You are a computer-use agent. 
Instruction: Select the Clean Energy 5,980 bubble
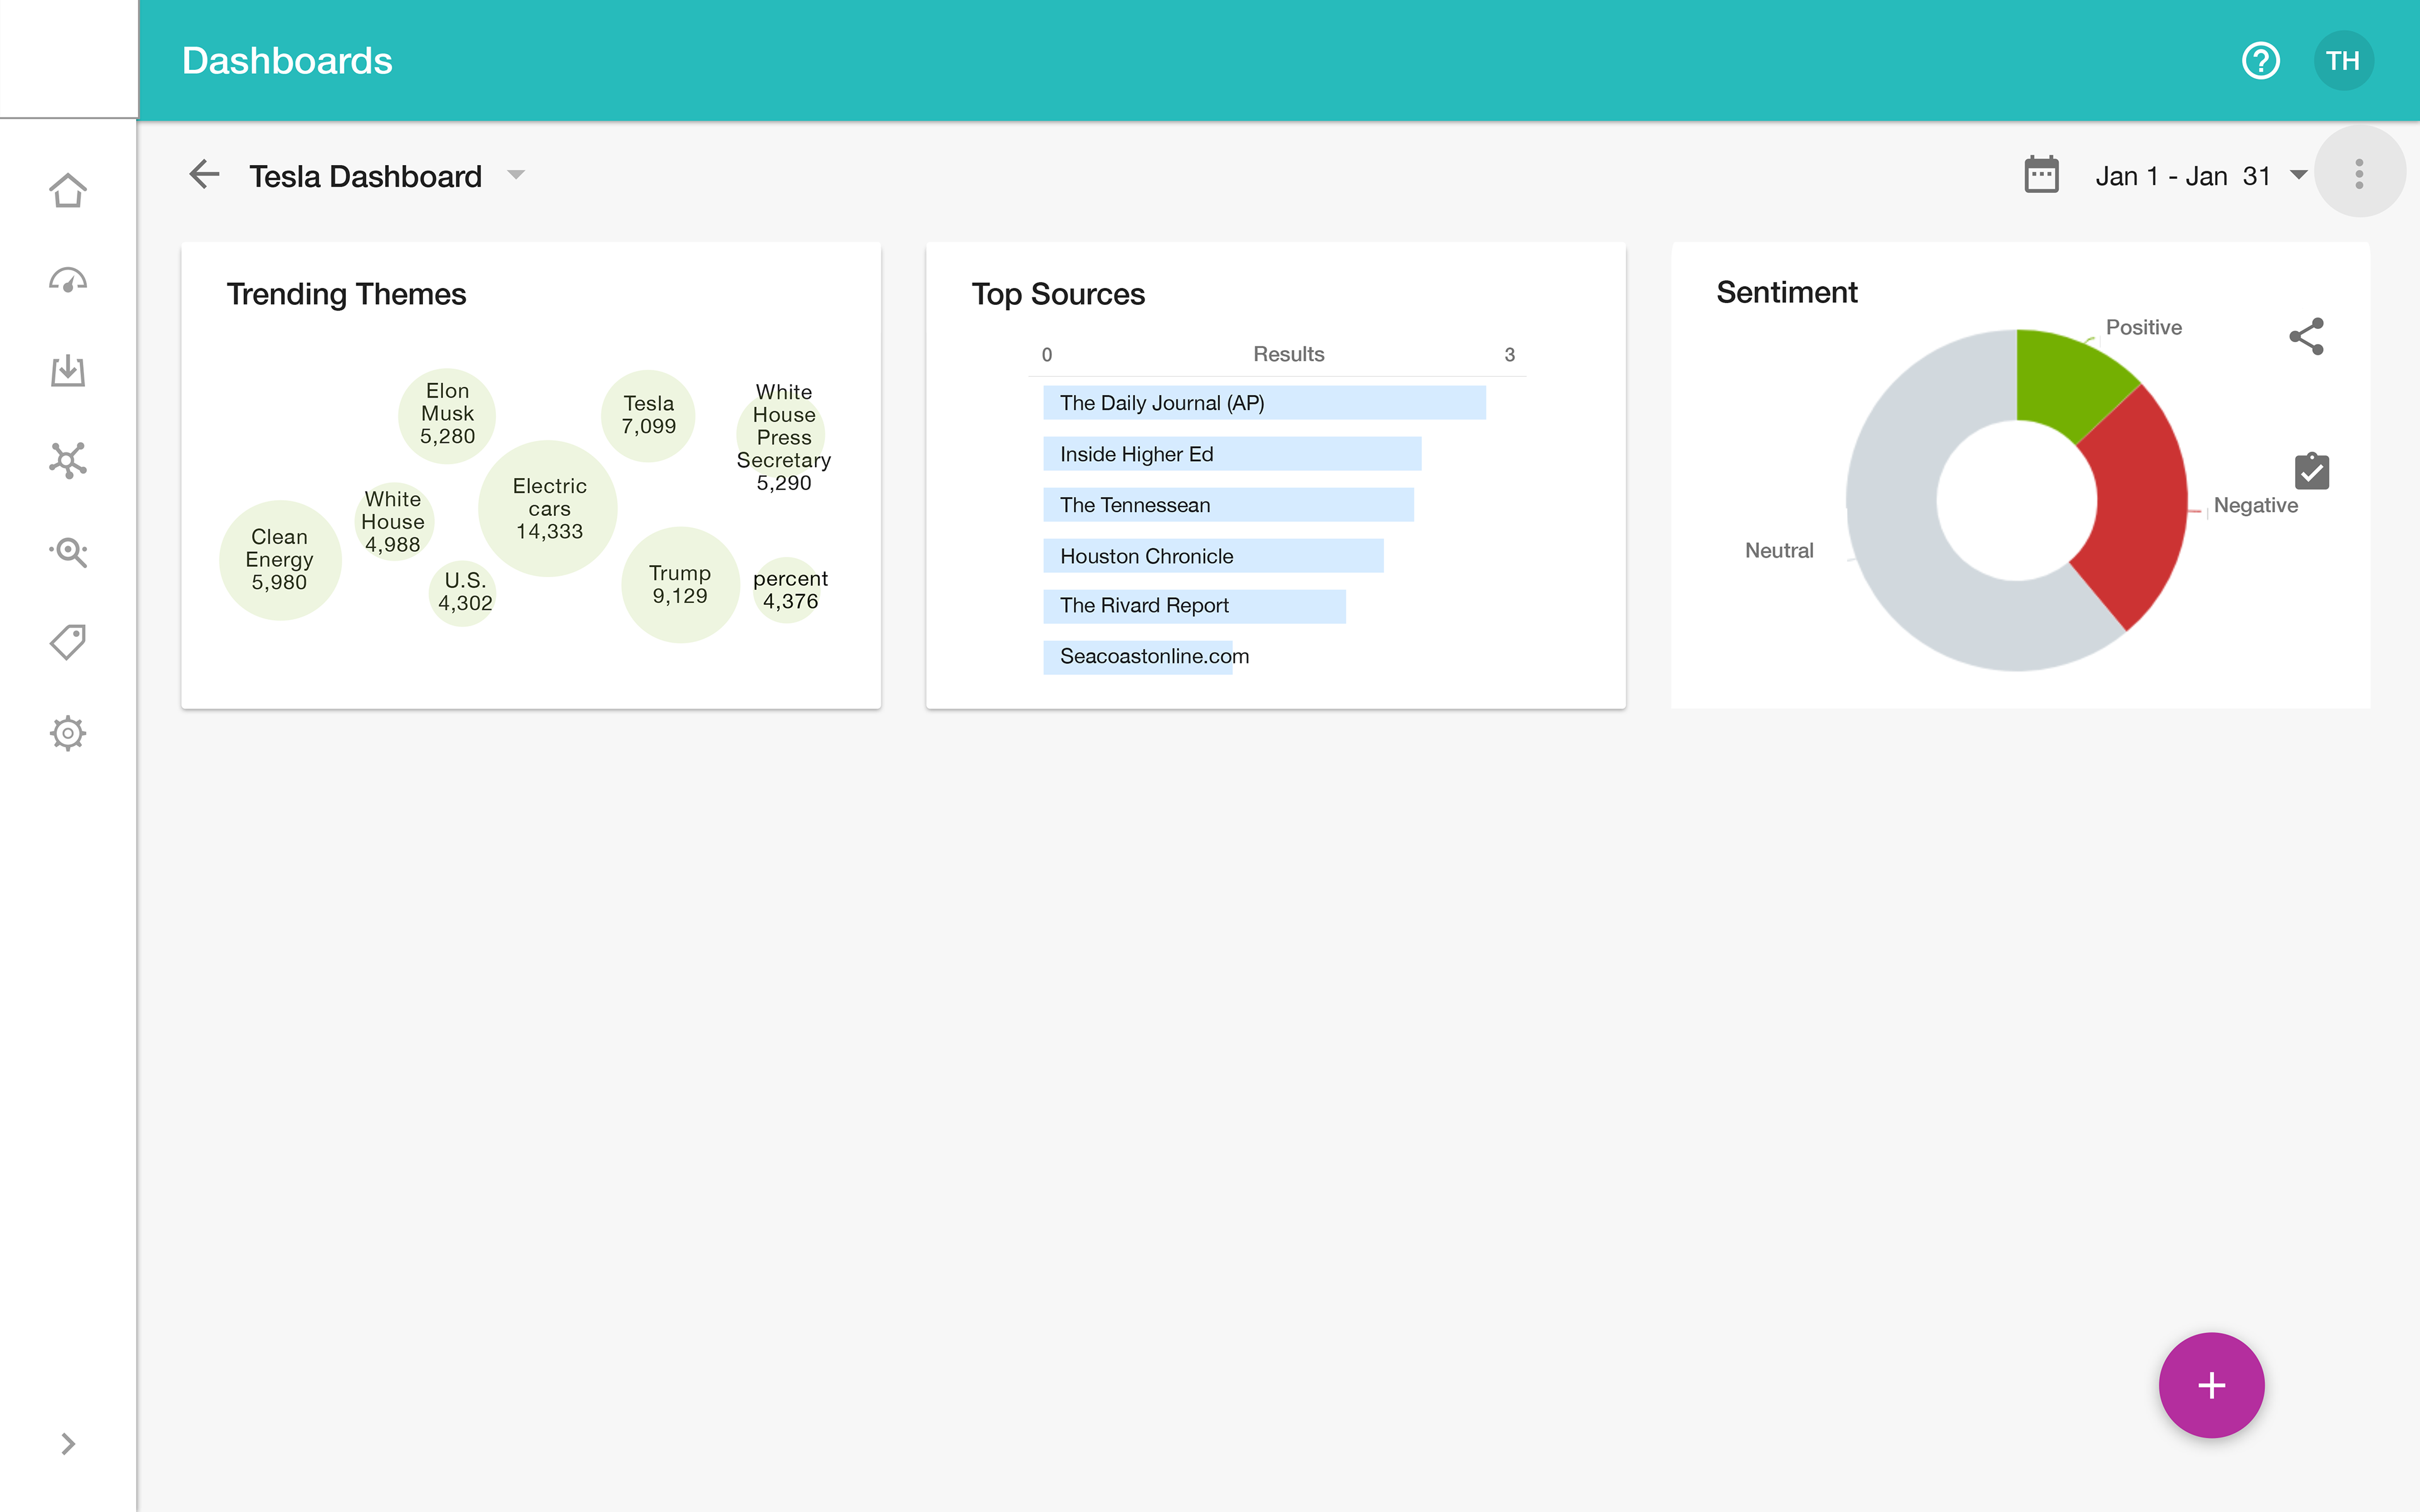pyautogui.click(x=280, y=559)
